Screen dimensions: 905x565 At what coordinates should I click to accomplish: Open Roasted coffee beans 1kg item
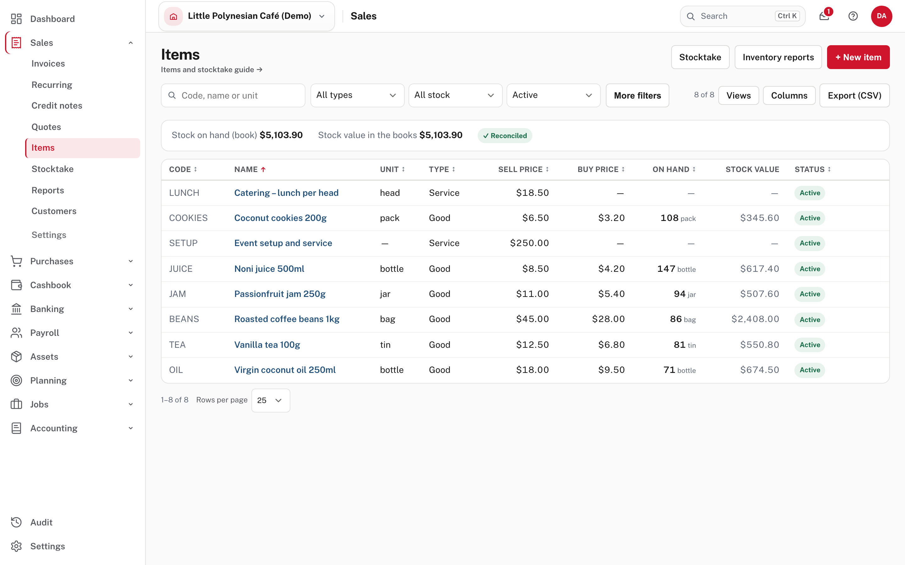pos(287,319)
